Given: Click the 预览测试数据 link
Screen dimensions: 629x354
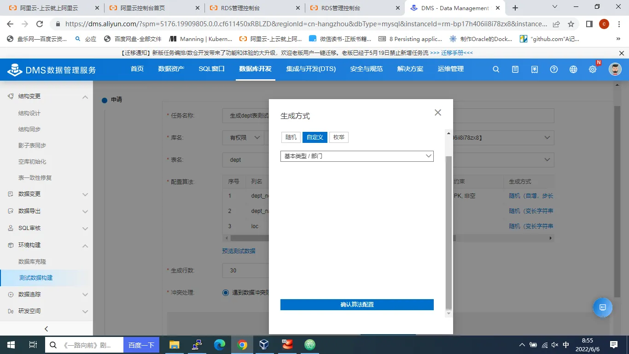Looking at the screenshot, I should click(x=239, y=251).
